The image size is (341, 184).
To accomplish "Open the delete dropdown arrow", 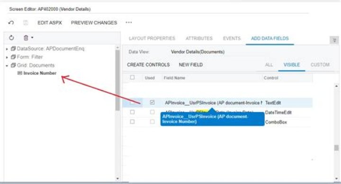I will coord(32,37).
